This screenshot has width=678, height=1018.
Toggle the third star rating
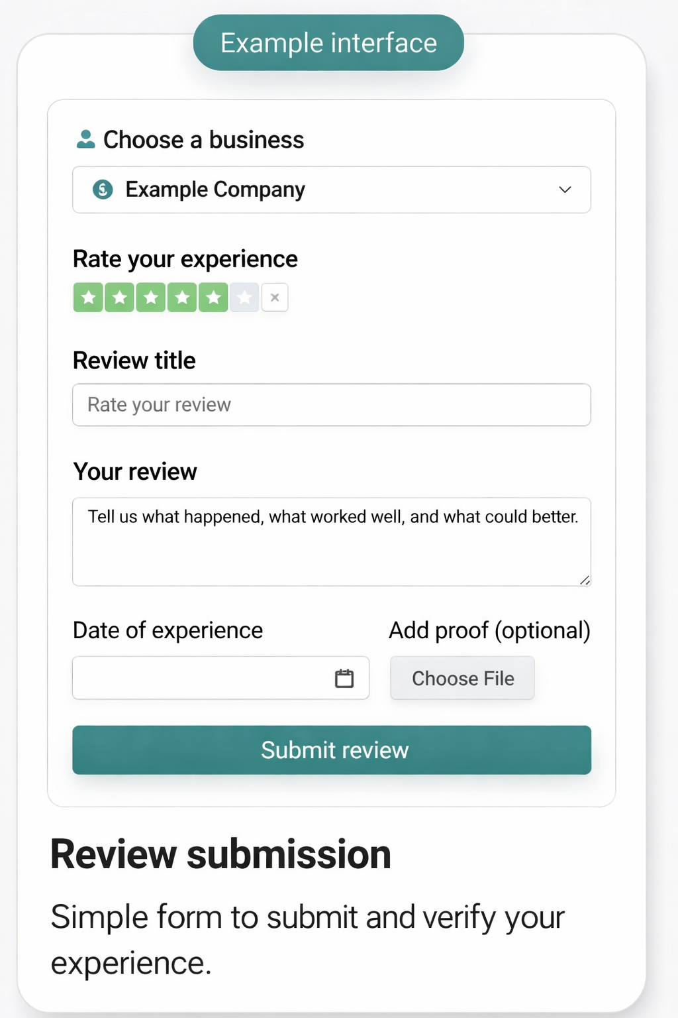(151, 297)
